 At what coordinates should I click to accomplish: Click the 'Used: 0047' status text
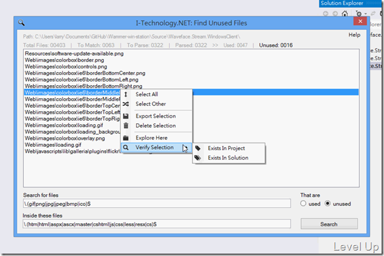click(x=236, y=45)
